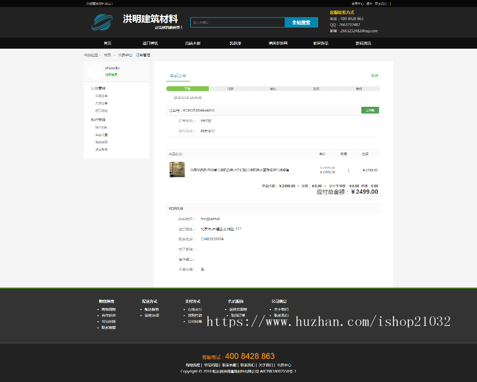Open 头像设置 in the sidebar
The image size is (477, 382).
pyautogui.click(x=101, y=135)
